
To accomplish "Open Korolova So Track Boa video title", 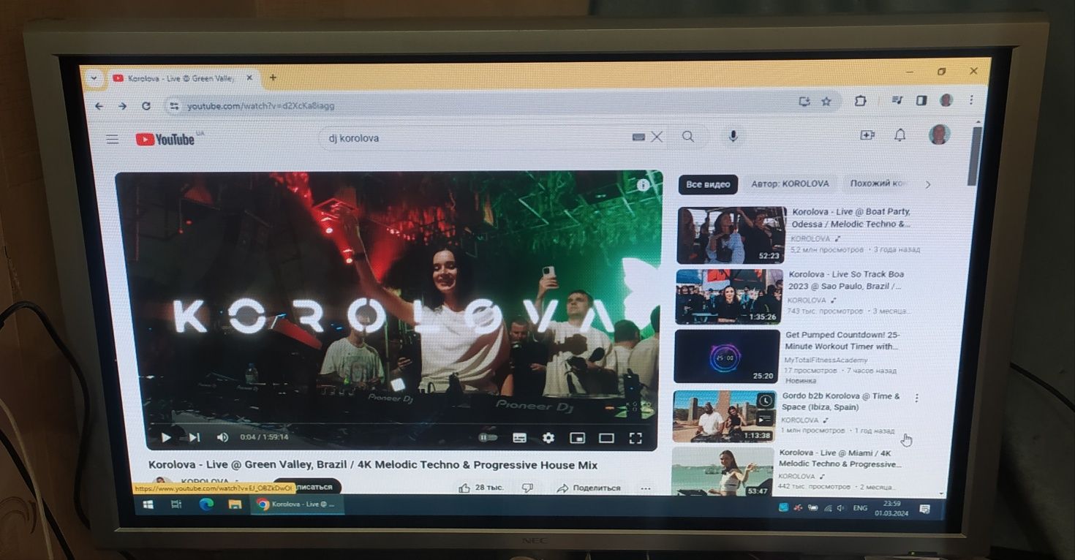I will pyautogui.click(x=846, y=280).
